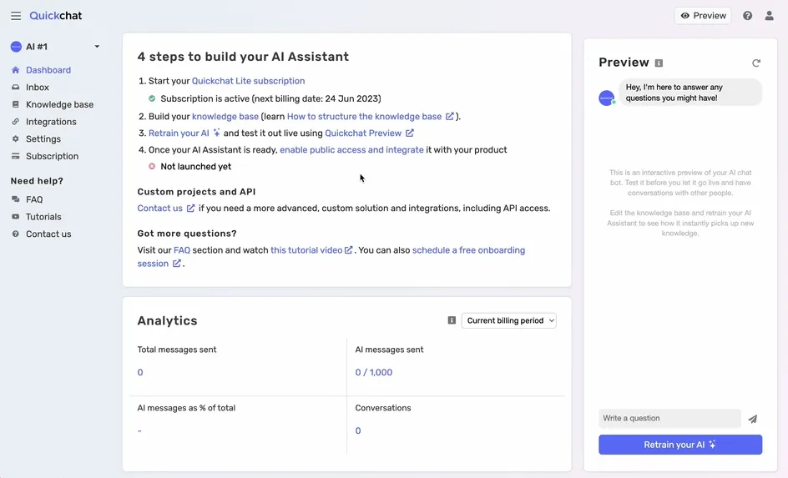Image resolution: width=788 pixels, height=478 pixels.
Task: Click the Not launched yet status text
Action: pyautogui.click(x=196, y=166)
